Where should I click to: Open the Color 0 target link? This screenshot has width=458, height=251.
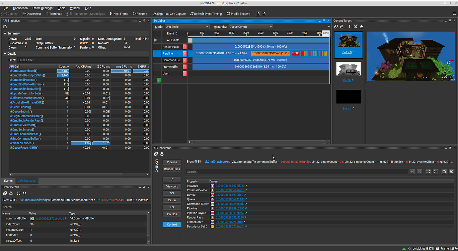347,52
